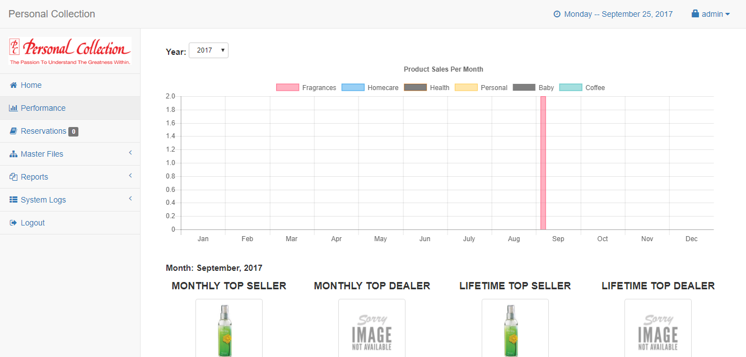Click the Personal legend color swatch
746x357 pixels.
pyautogui.click(x=466, y=87)
